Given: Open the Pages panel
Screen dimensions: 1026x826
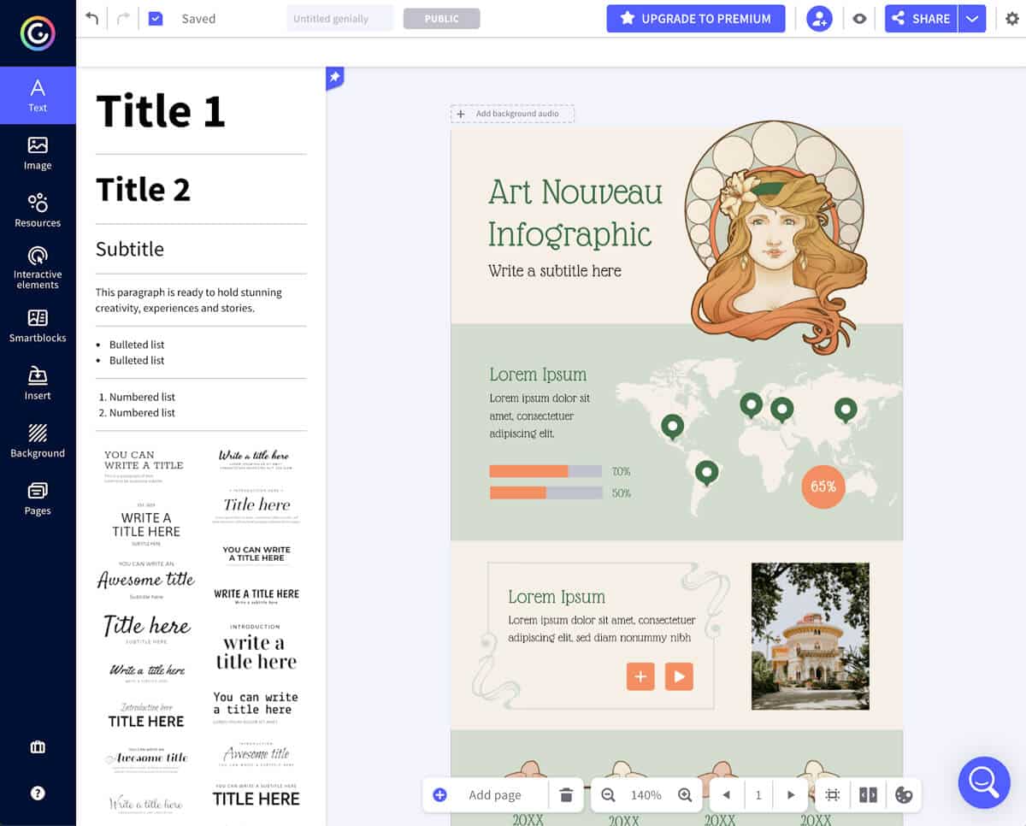Looking at the screenshot, I should (38, 499).
